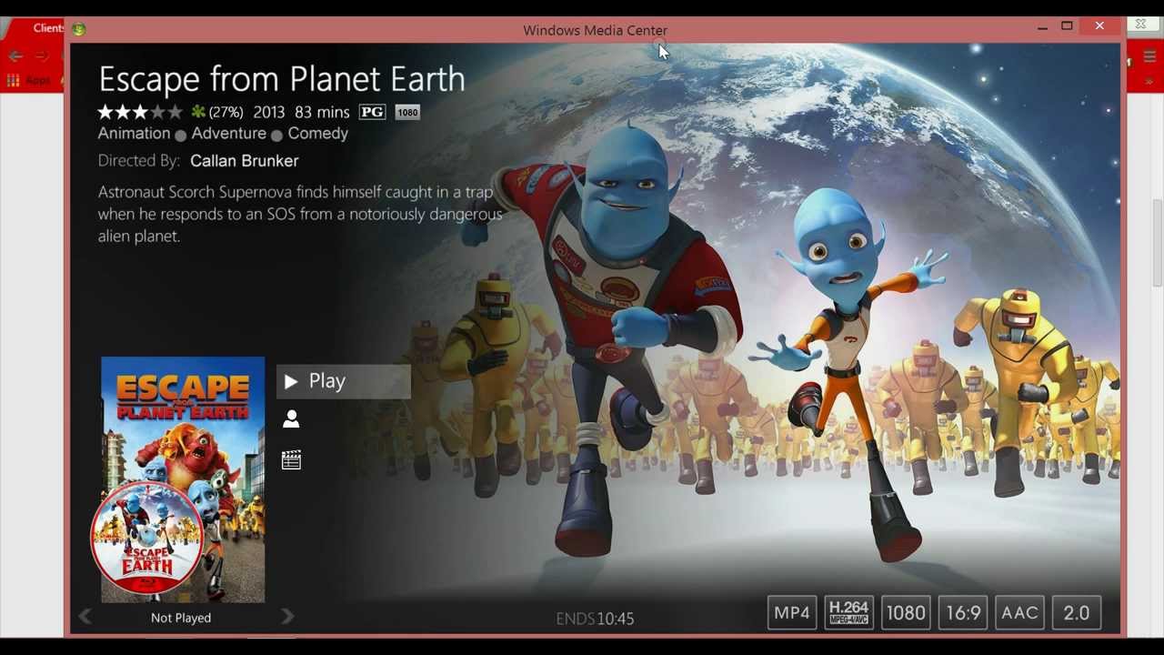Close the Windows Media Center window
1164x655 pixels.
[x=1099, y=26]
